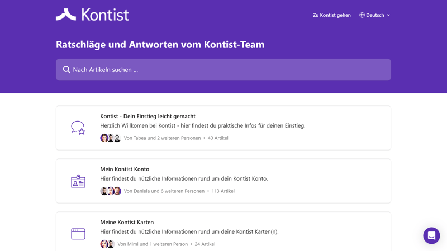
Task: Expand the Deutsch language dropdown
Action: pos(375,15)
